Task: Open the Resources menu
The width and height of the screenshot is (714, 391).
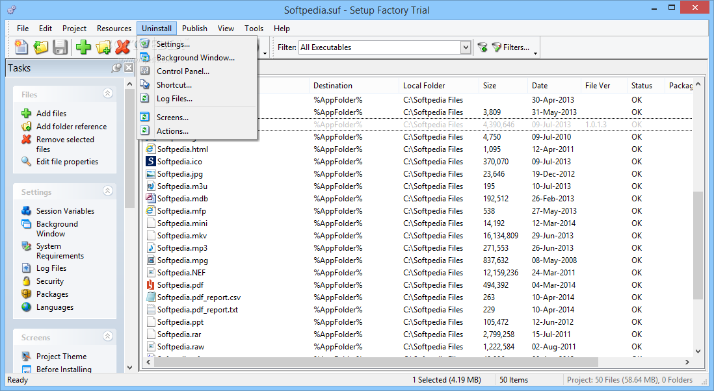Action: pos(114,28)
